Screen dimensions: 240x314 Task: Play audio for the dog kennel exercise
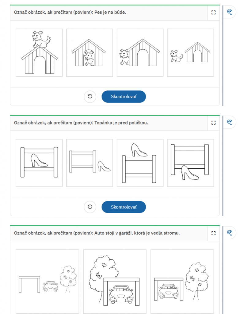230,12
